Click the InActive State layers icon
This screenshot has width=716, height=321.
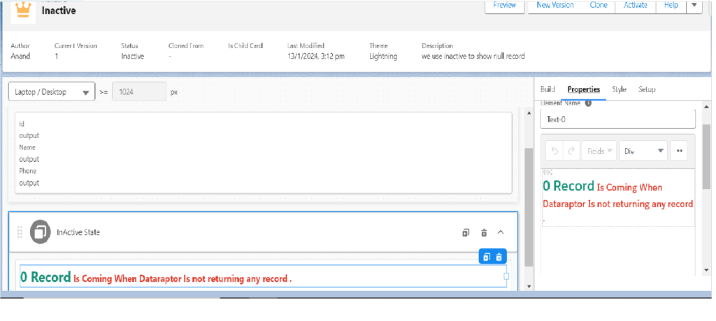[40, 232]
